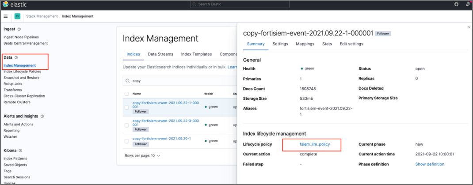The image size is (473, 185).
Task: Click the Show definition link
Action: tap(430, 164)
